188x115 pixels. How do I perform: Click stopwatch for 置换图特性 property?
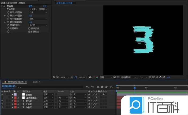(x=8, y=25)
